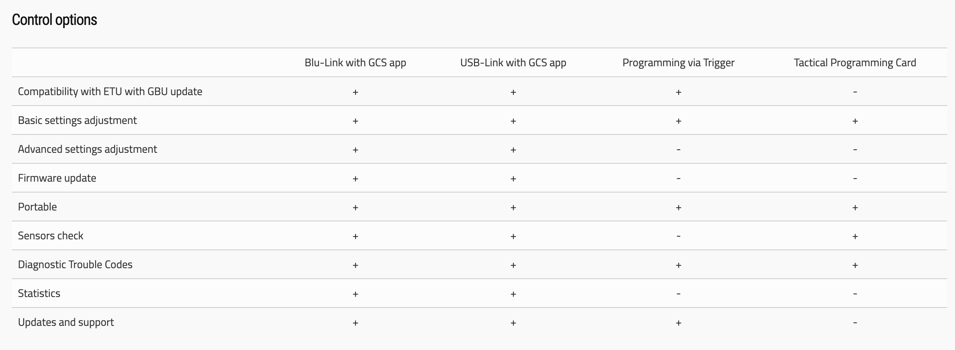This screenshot has width=955, height=350.
Task: Select the Blu-Link with GCS app column header
Action: pos(355,63)
